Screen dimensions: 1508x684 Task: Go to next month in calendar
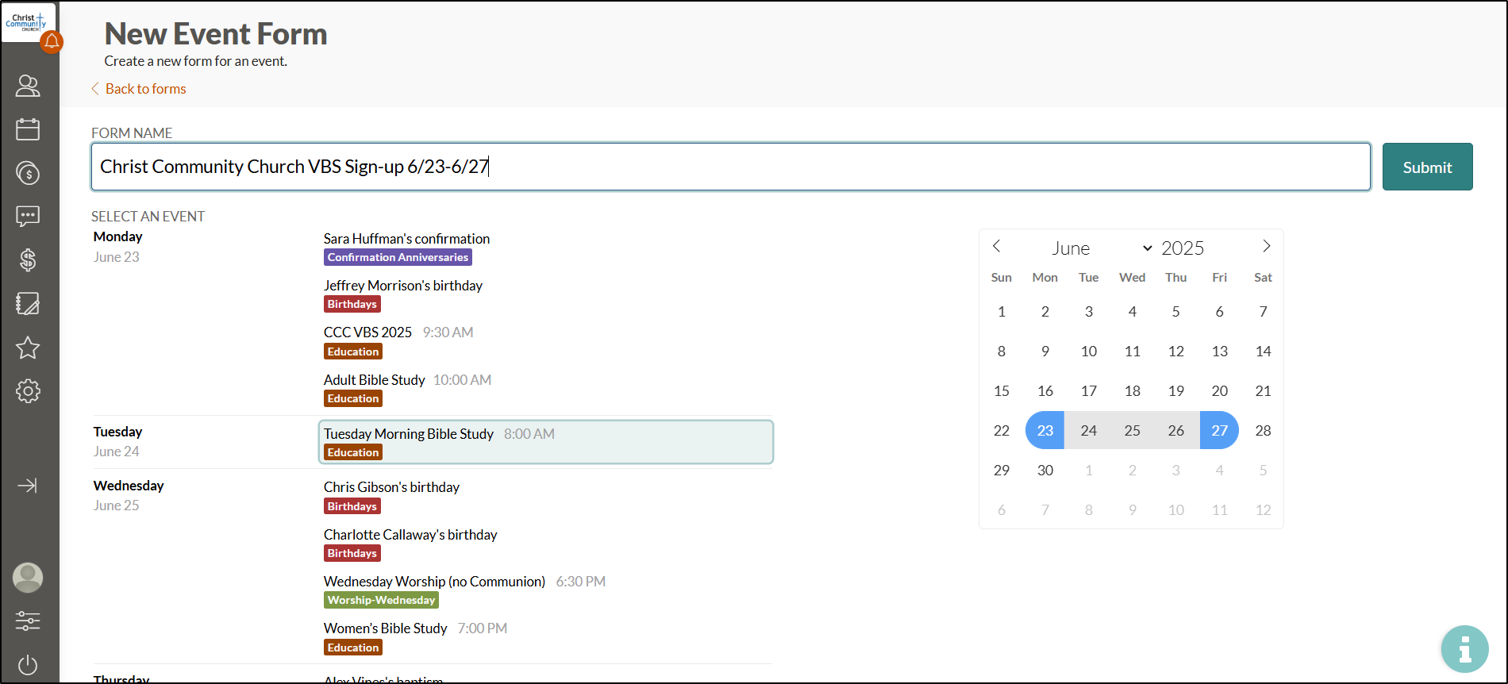(x=1266, y=247)
